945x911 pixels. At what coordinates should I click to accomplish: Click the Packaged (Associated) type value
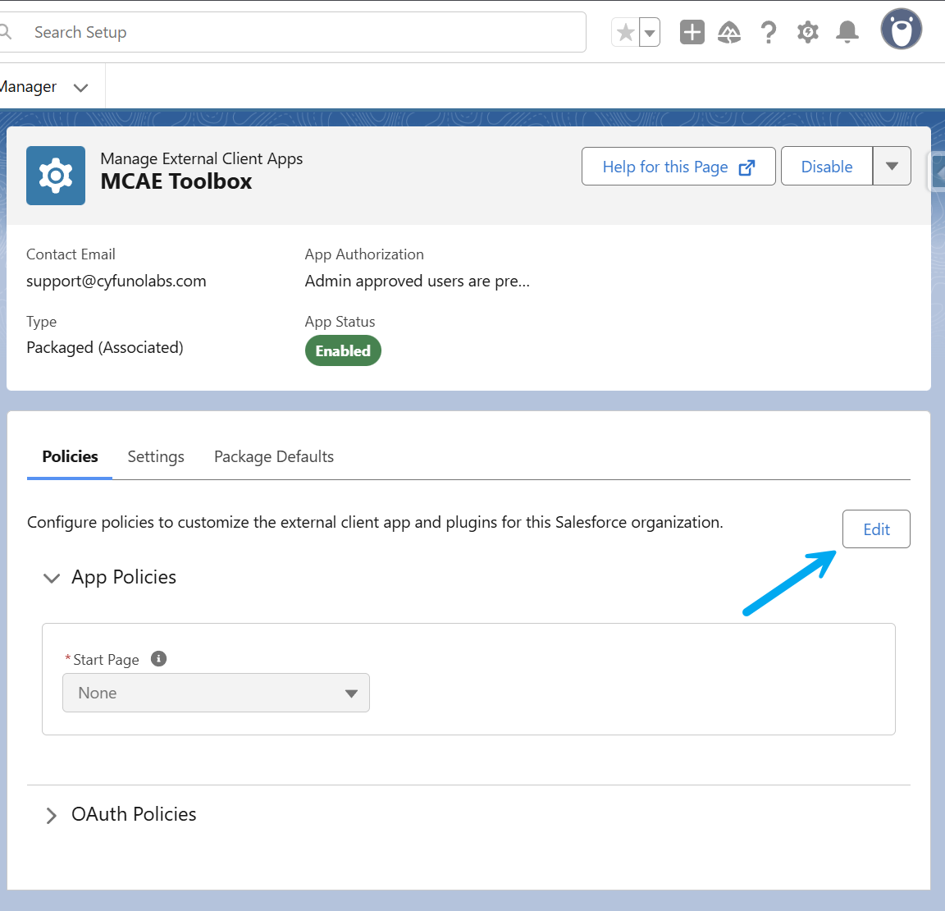click(105, 348)
